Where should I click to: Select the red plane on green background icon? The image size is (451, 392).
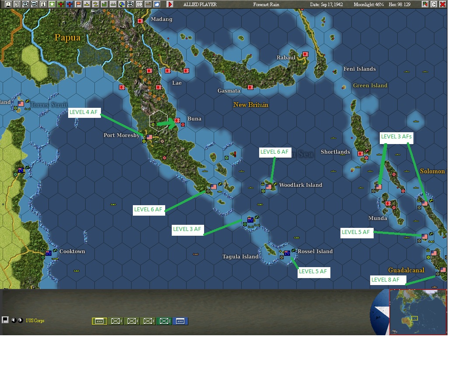pyautogui.click(x=61, y=4)
